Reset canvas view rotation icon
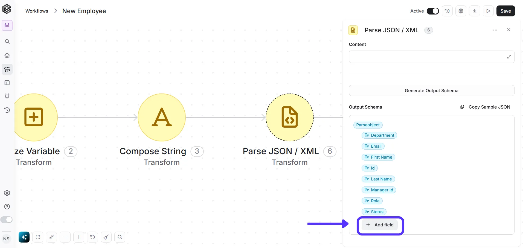This screenshot has height=248, width=523. 92,237
